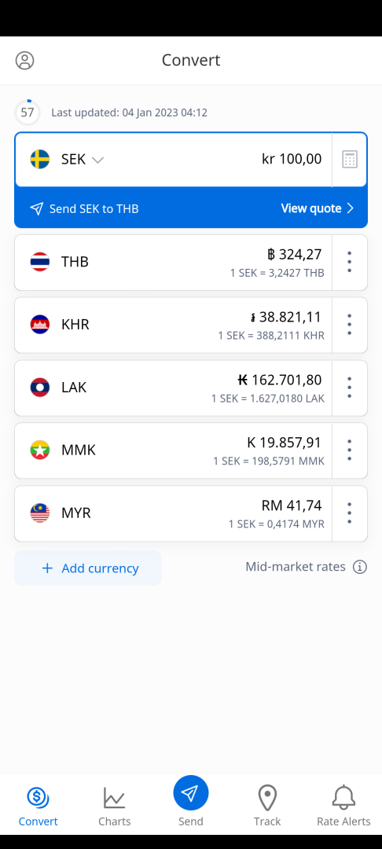Switch to the Charts tab
Screen dimensions: 382x849
tap(114, 807)
